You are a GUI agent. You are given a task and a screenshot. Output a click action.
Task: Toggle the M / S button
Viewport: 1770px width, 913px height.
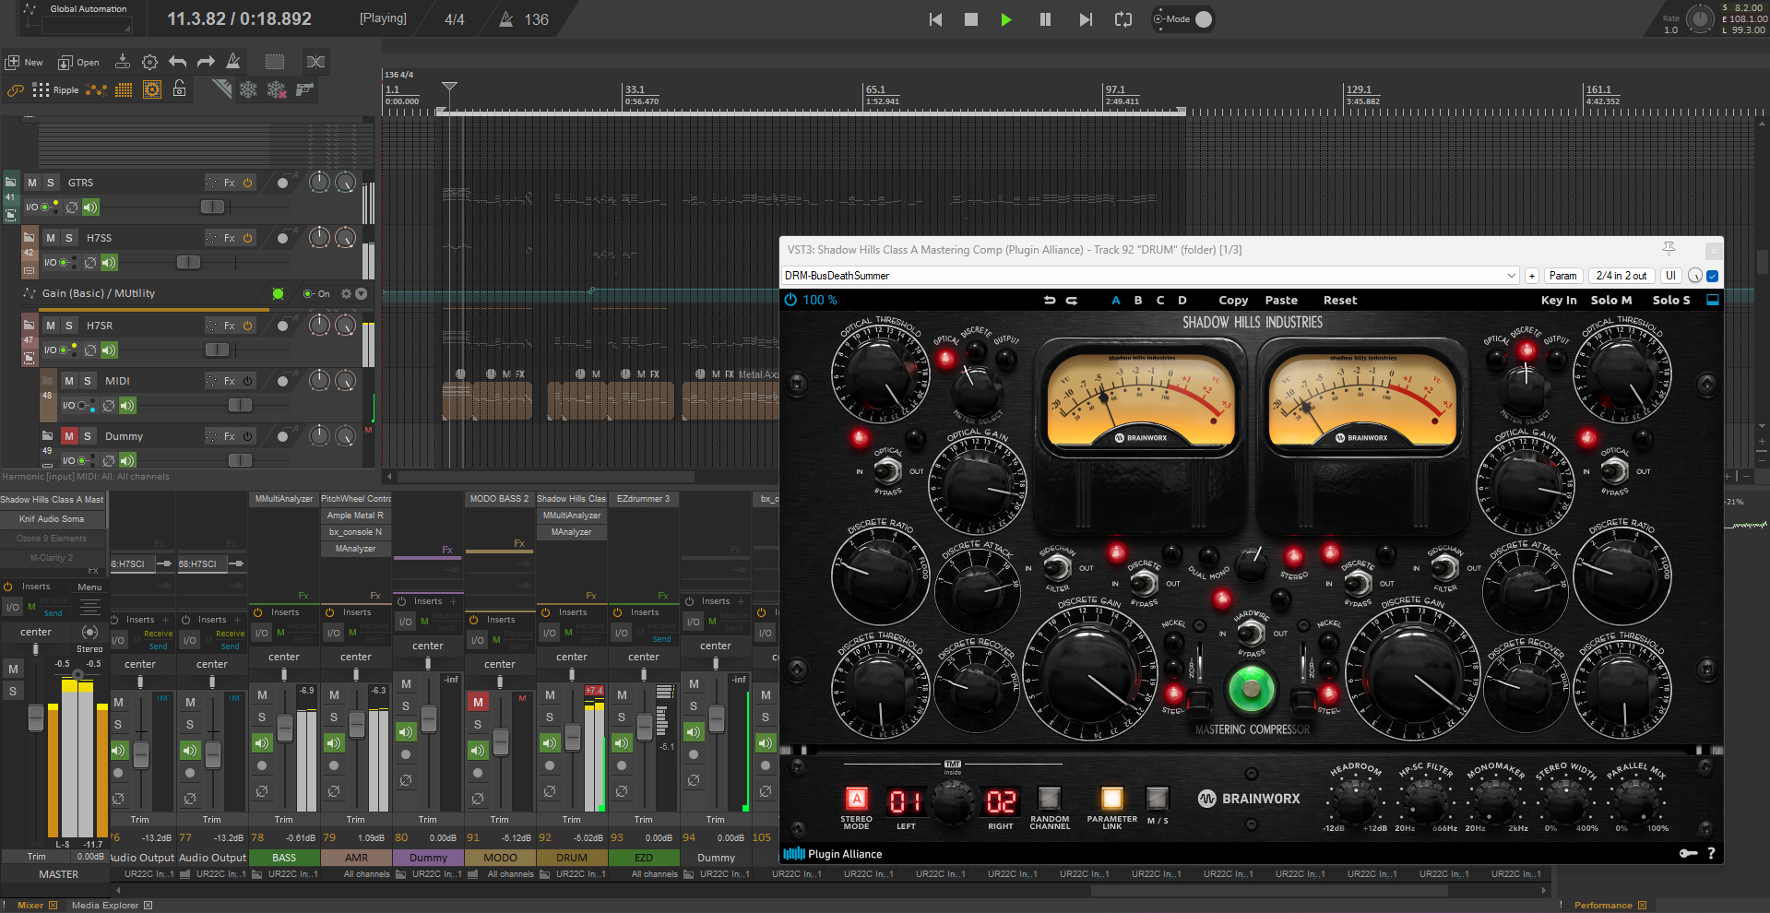click(1157, 798)
